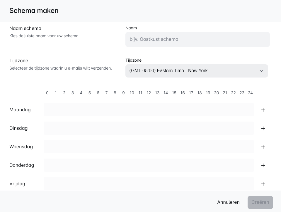This screenshot has height=212, width=281.
Task: Add a time slot for Maandag
Action: coord(263,110)
